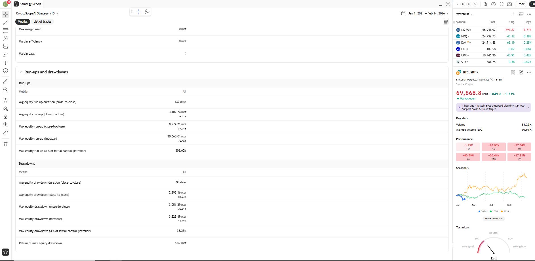Toggle hide drawings eye icon
Screen dimensions: 535x261
click(x=5, y=124)
